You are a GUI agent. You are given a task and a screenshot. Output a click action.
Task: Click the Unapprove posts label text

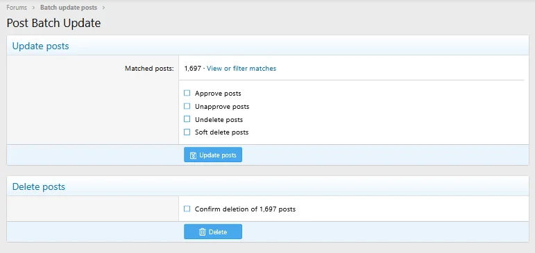(x=222, y=107)
